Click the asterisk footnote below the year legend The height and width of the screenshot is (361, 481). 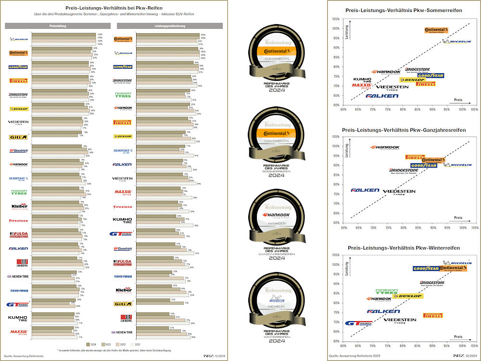pyautogui.click(x=114, y=350)
